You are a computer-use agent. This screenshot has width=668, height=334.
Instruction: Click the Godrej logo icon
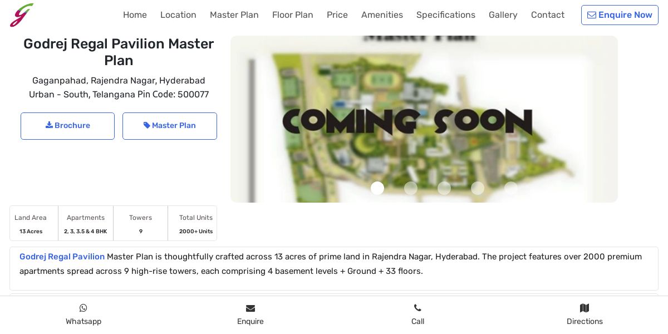click(x=22, y=15)
